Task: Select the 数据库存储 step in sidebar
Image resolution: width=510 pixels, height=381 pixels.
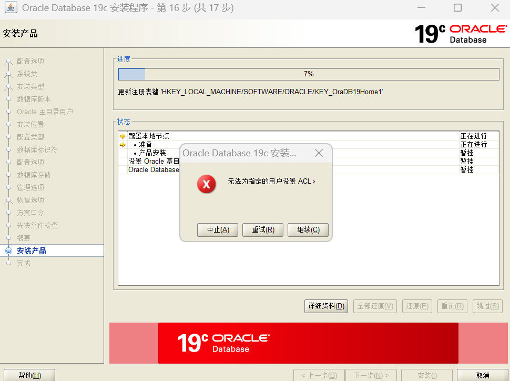Action: click(x=34, y=175)
